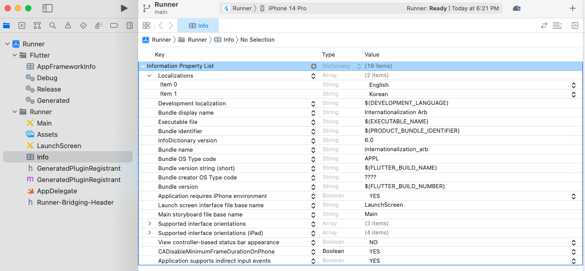Go back with the left chevron
This screenshot has width=585, height=271.
(161, 25)
